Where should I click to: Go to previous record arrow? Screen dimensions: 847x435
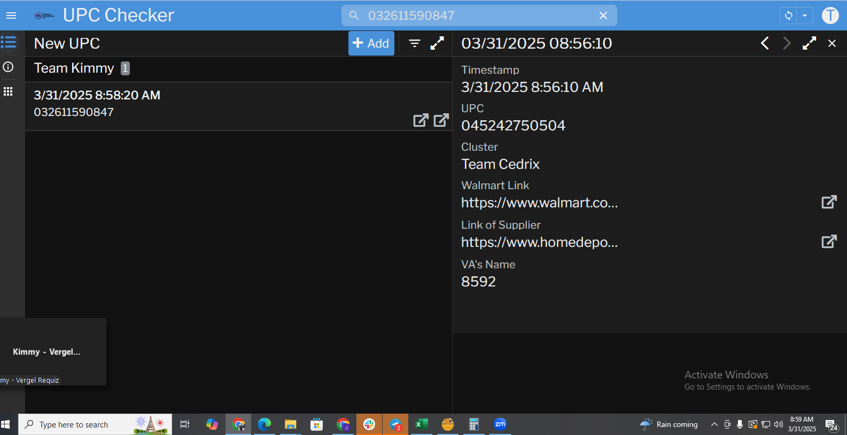click(x=765, y=43)
